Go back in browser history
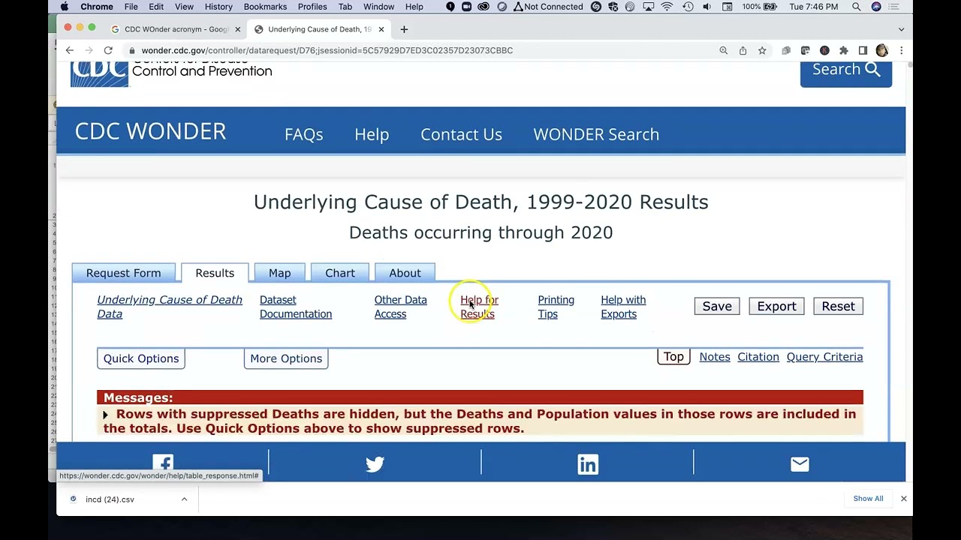 (x=70, y=50)
